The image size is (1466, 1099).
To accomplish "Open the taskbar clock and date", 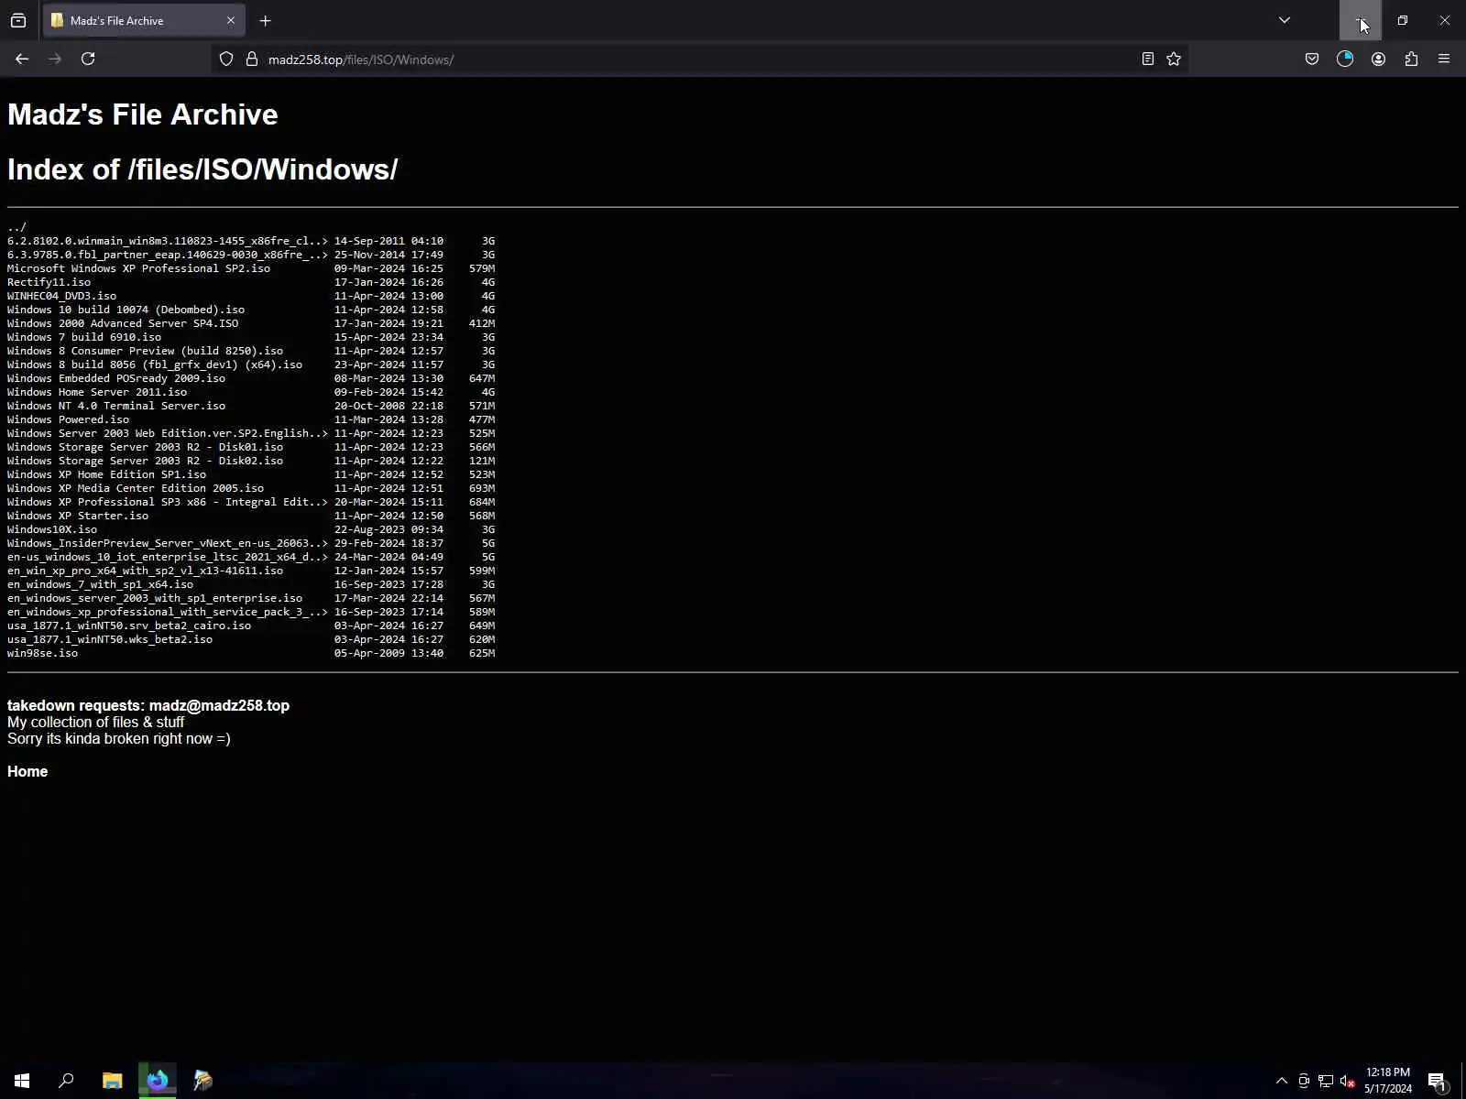I will (x=1388, y=1081).
